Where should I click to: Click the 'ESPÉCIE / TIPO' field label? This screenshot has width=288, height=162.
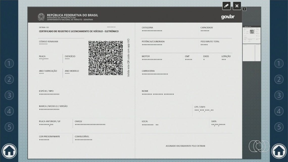[x=46, y=91]
